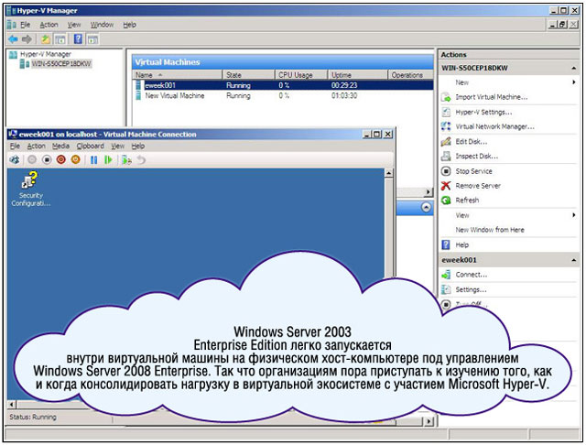Click the VM window vertical scrollbar up arrow
The image size is (586, 445).
pos(388,173)
